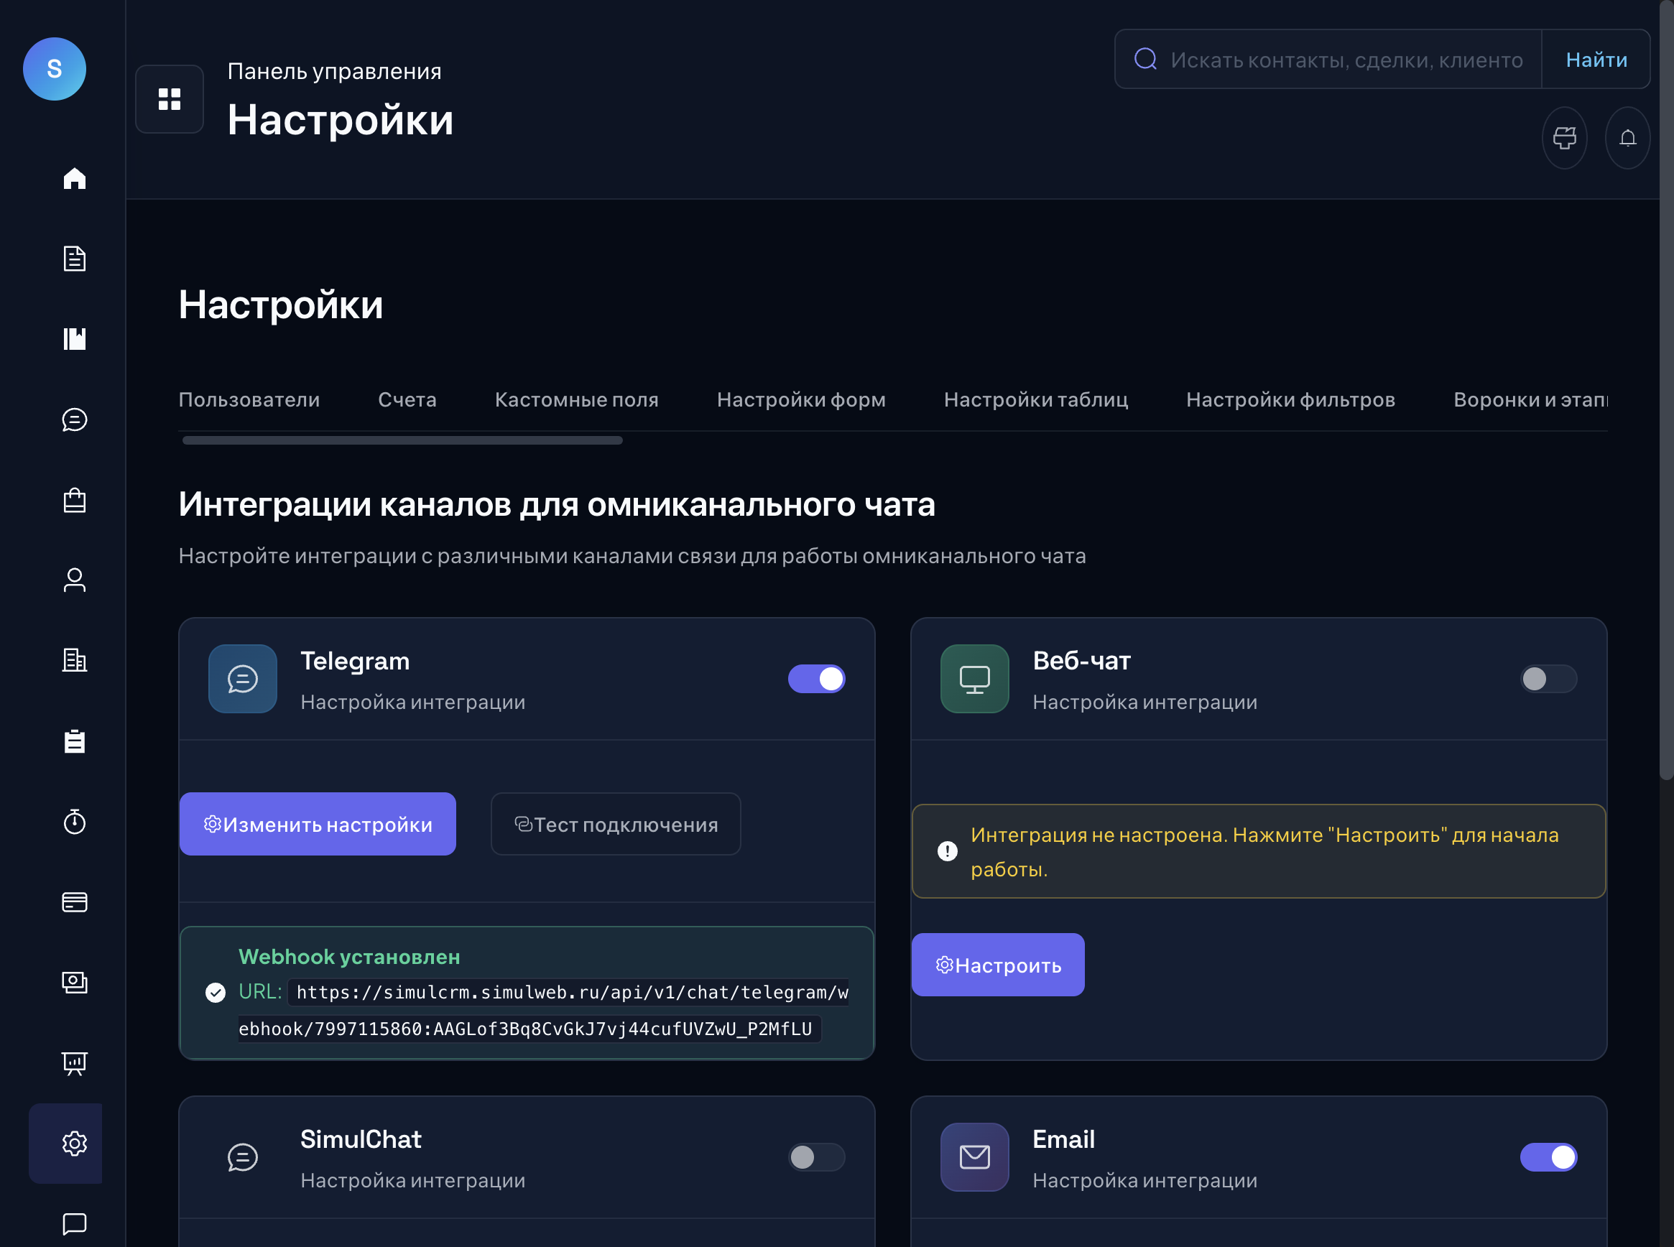Click the "Панель управления" breadcrumb text
Image resolution: width=1674 pixels, height=1247 pixels.
335,71
